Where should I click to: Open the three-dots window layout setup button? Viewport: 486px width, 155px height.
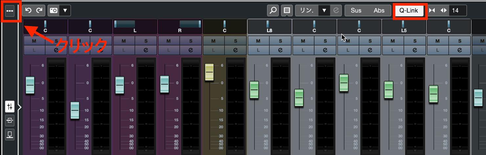click(x=10, y=11)
